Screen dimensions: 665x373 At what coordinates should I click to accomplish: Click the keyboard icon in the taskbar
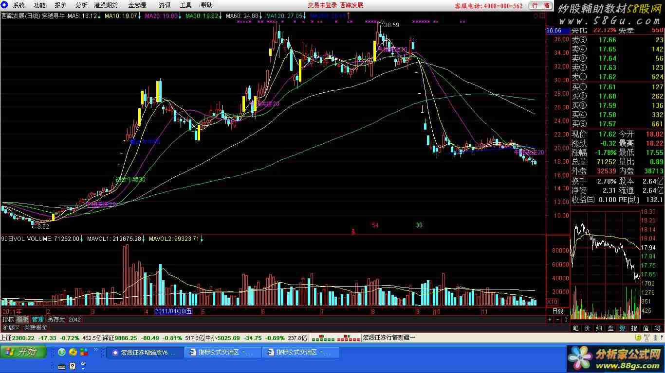tap(62, 366)
